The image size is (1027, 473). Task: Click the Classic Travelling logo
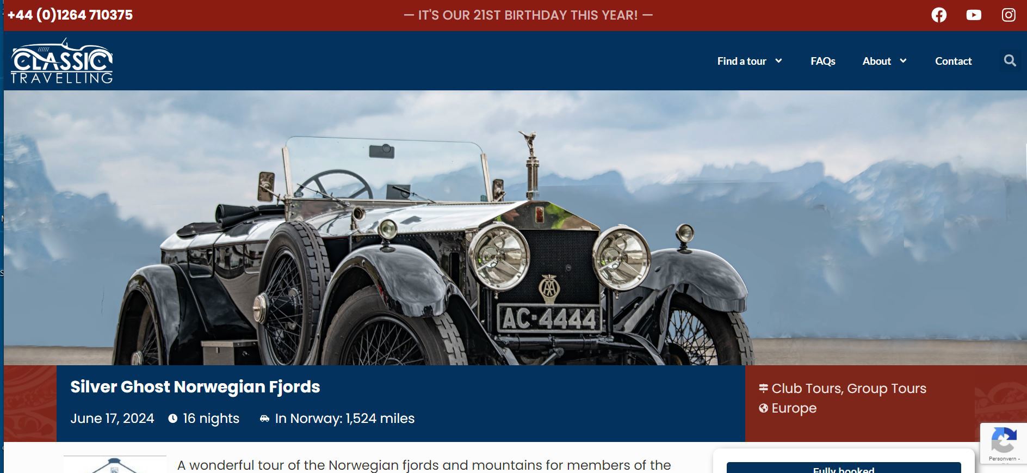tap(61, 60)
